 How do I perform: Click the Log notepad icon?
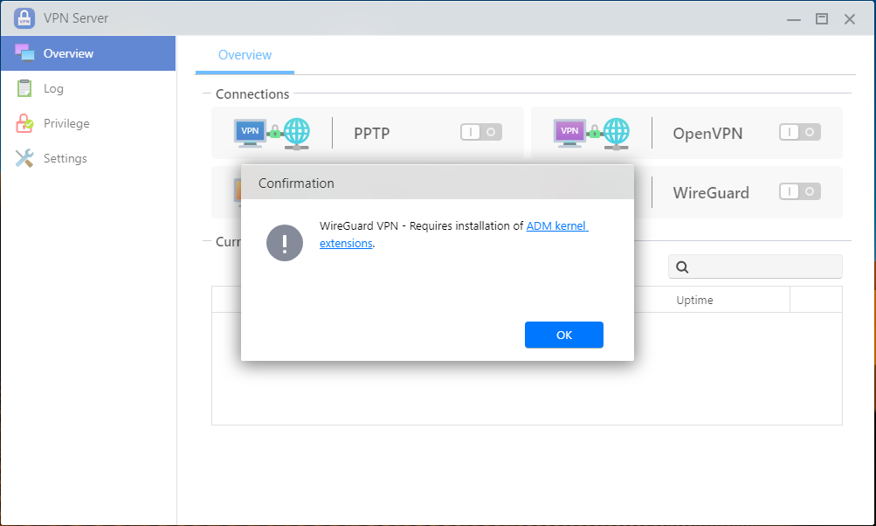click(24, 88)
